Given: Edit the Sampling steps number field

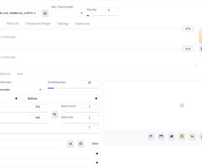Looking at the screenshot, I should click(91, 83).
